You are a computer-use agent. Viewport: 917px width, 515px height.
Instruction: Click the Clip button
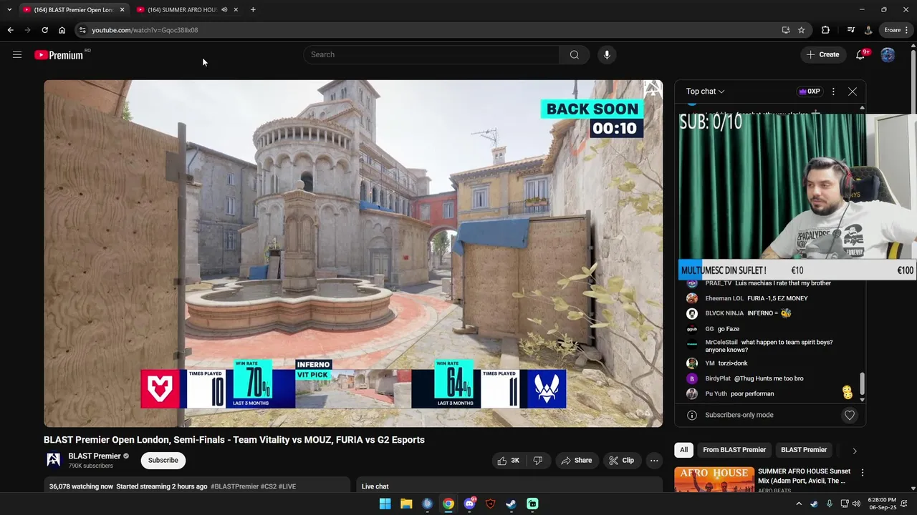pyautogui.click(x=621, y=461)
